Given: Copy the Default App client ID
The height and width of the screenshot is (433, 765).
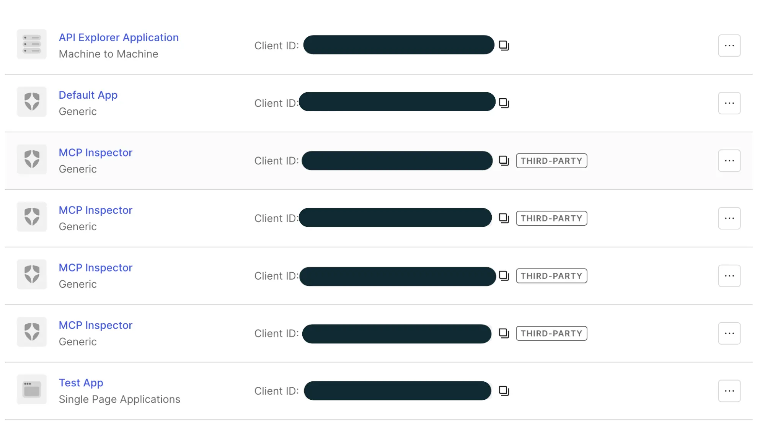Looking at the screenshot, I should (x=504, y=103).
